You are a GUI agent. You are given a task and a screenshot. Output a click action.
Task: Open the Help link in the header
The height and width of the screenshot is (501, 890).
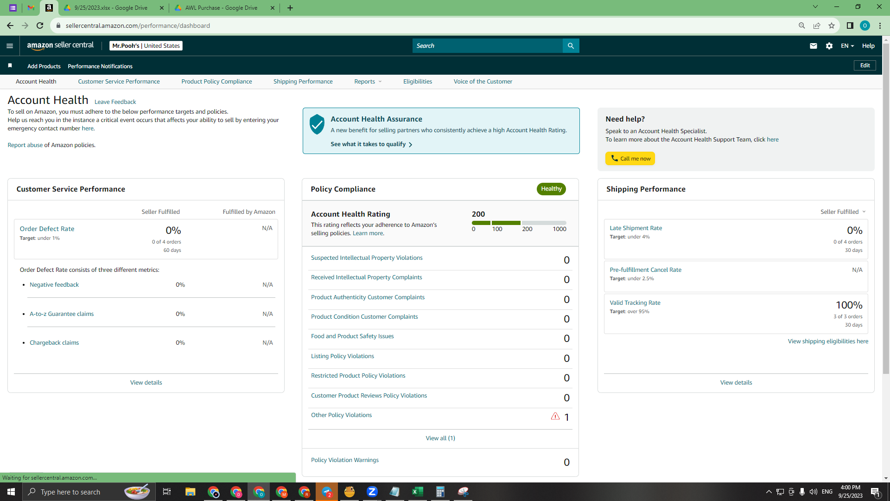(x=868, y=46)
